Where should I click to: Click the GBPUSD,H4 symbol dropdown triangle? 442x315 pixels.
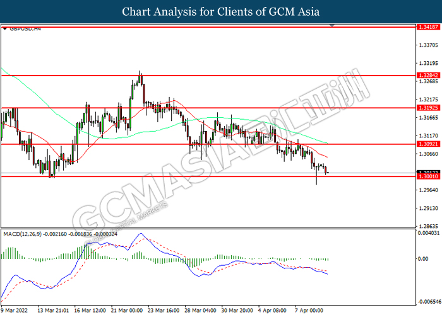5,28
